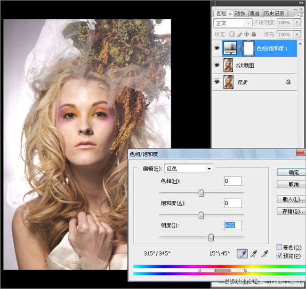306x289 pixels.
Task: Select the subtract-from-sample eyedropper
Action: click(x=265, y=254)
